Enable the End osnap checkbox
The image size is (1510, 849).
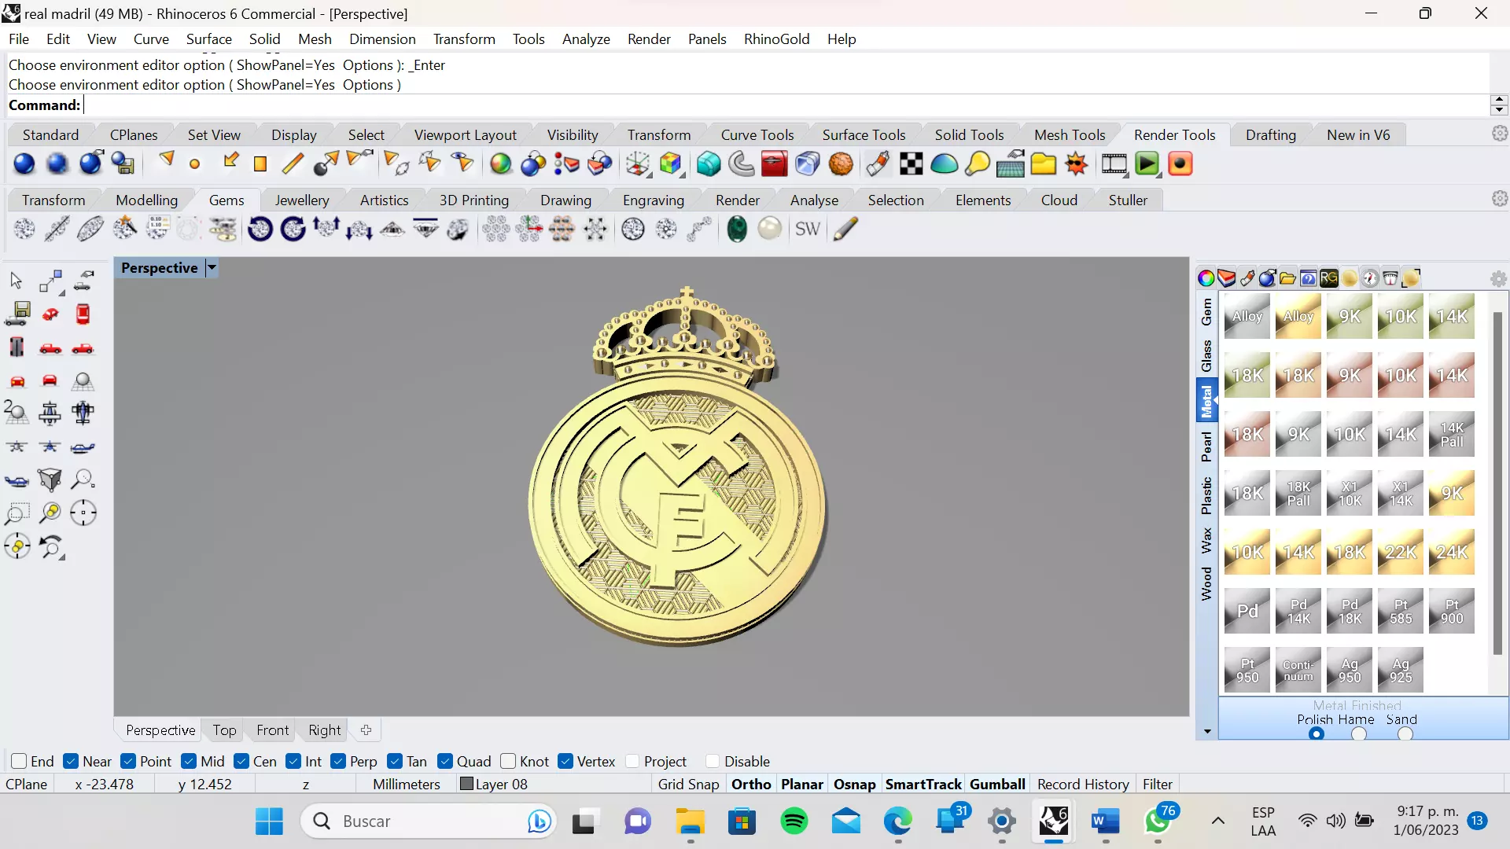pos(19,761)
